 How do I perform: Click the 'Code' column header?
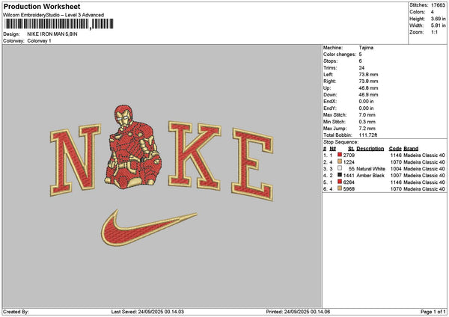(x=395, y=149)
